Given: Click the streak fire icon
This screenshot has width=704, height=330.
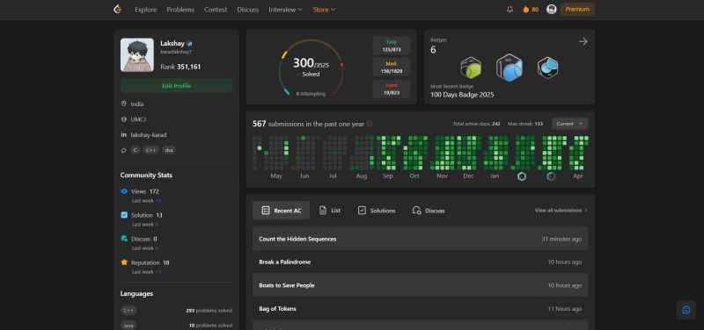Looking at the screenshot, I should (x=525, y=10).
